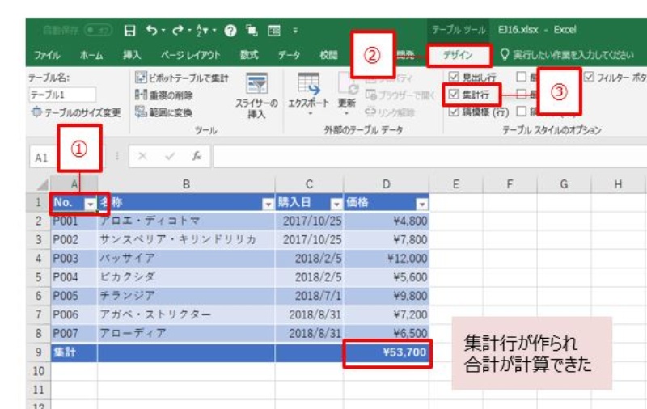Image resolution: width=647 pixels, height=409 pixels.
Task: Toggle the 縞模様 (行) banded rows checkbox
Action: [454, 112]
